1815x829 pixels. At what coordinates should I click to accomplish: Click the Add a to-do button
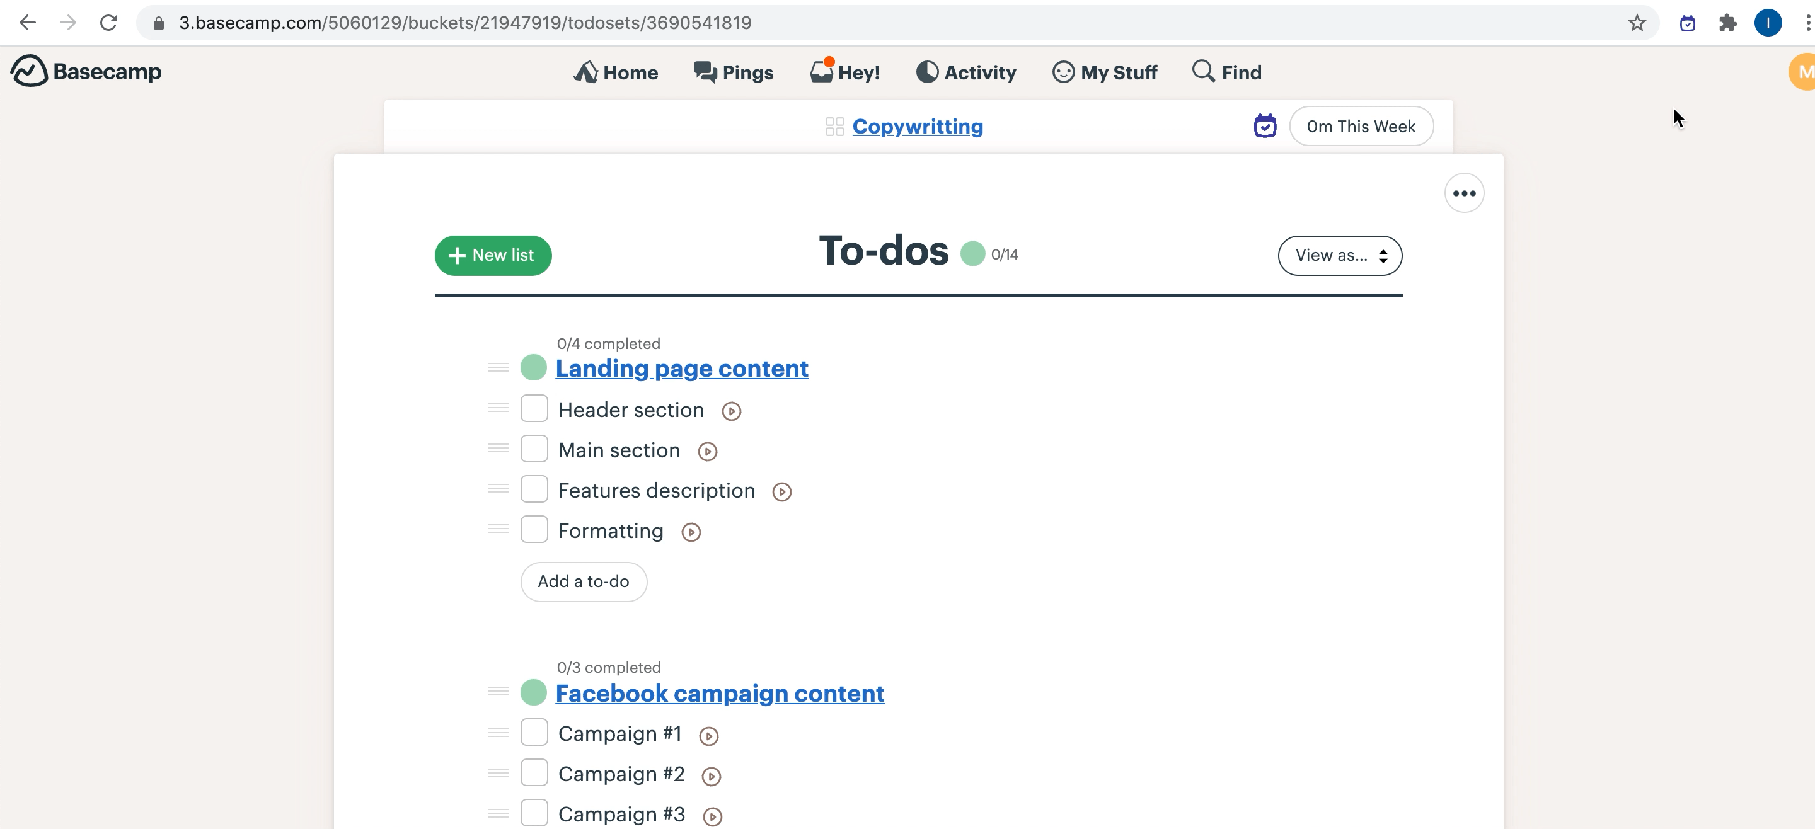click(x=584, y=581)
